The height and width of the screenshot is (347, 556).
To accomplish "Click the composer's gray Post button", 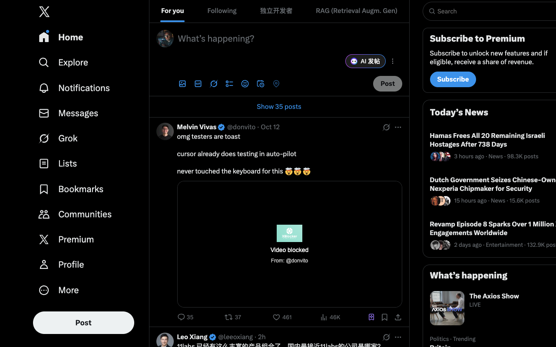I will point(387,84).
